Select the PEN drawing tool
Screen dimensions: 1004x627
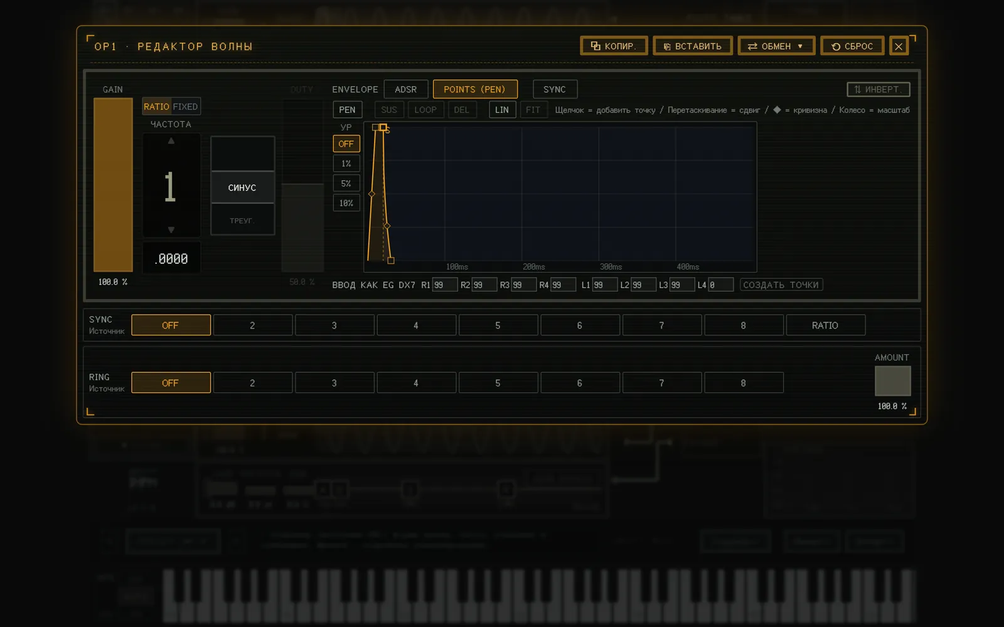pyautogui.click(x=347, y=110)
